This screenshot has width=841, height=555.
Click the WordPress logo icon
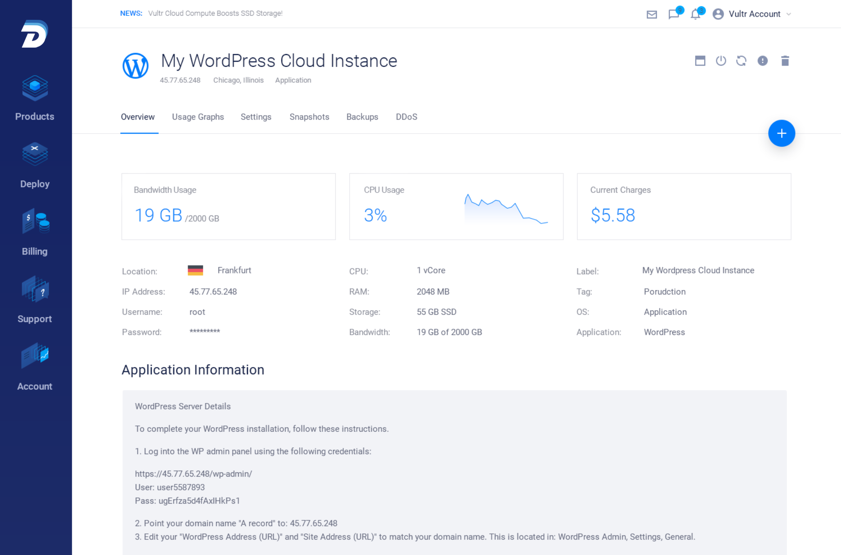tap(135, 66)
